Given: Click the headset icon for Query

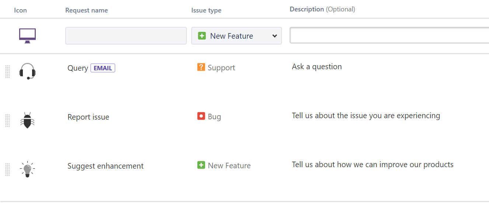Looking at the screenshot, I should 27,71.
